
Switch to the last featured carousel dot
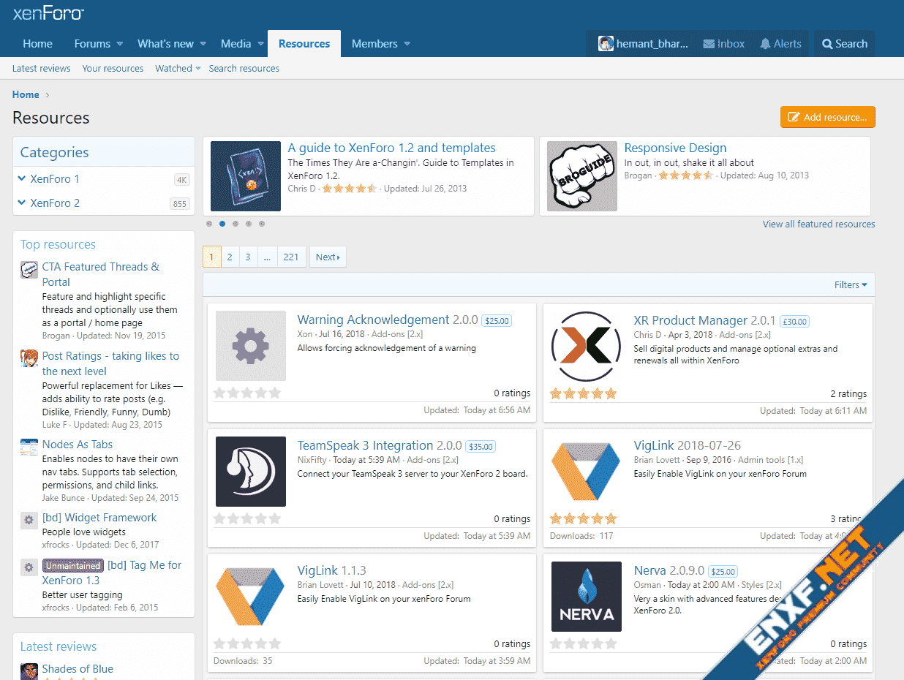262,224
